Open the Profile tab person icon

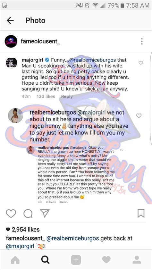pyautogui.click(x=137, y=260)
